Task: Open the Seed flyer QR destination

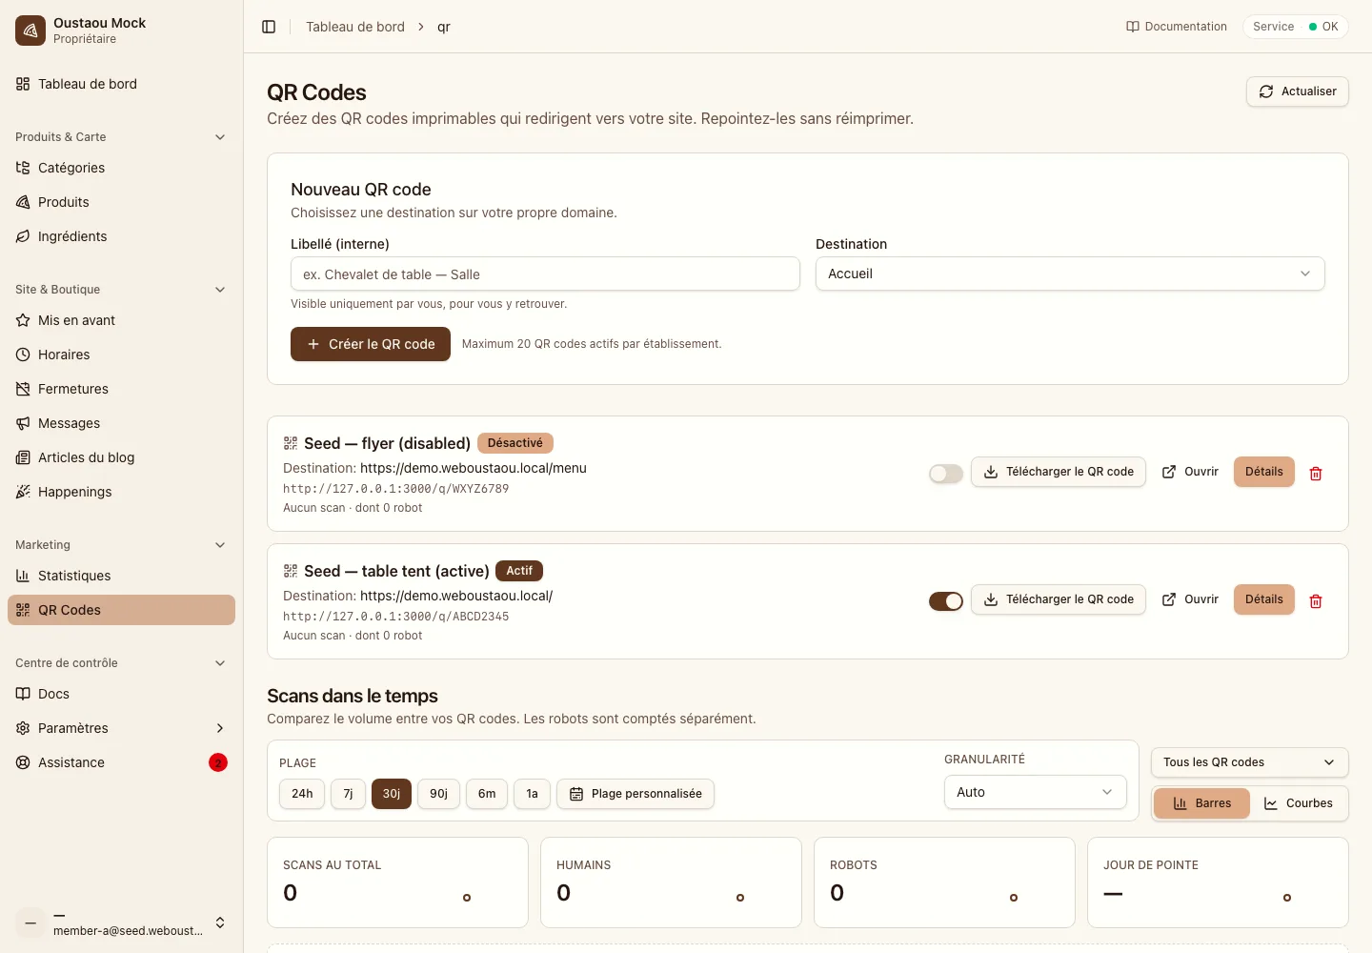Action: pos(1190,472)
